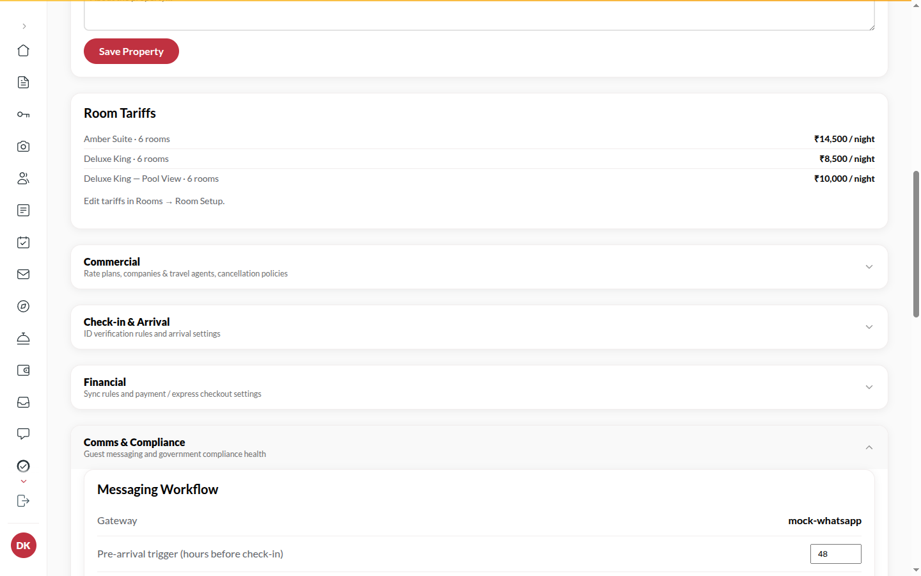Screen dimensions: 921x576
Task: Collapse the Comms & Compliance section
Action: click(x=479, y=447)
